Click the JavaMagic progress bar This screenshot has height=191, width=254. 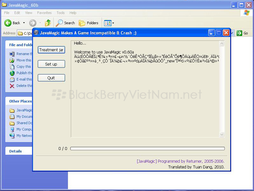[147, 148]
